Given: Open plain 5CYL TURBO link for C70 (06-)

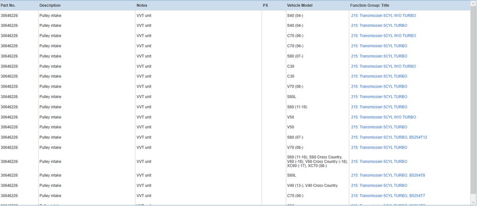Looking at the screenshot, I should coord(379,46).
